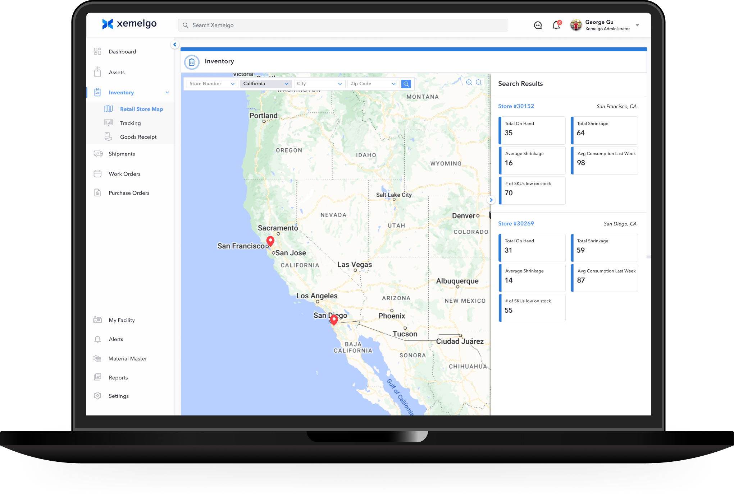Screen dimensions: 734x498
Task: Collapse the Inventory sidebar section
Action: [x=167, y=92]
